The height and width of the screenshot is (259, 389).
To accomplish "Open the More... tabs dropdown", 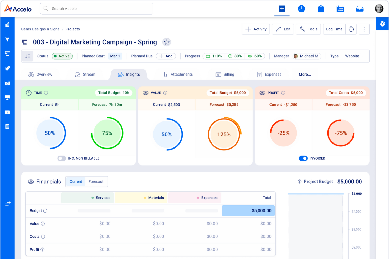I will click(305, 75).
